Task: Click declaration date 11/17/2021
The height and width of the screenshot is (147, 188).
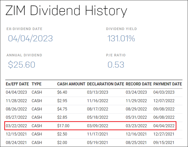Action: point(98,134)
